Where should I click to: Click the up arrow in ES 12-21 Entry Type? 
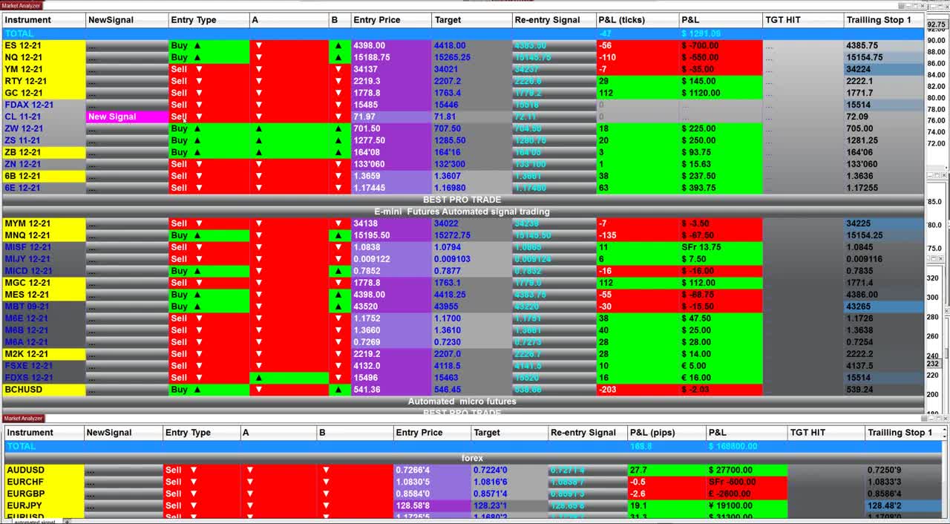[x=197, y=45]
